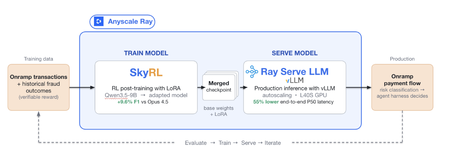Click 'agent harness decides' text
This screenshot has height=164, width=456.
click(x=402, y=96)
